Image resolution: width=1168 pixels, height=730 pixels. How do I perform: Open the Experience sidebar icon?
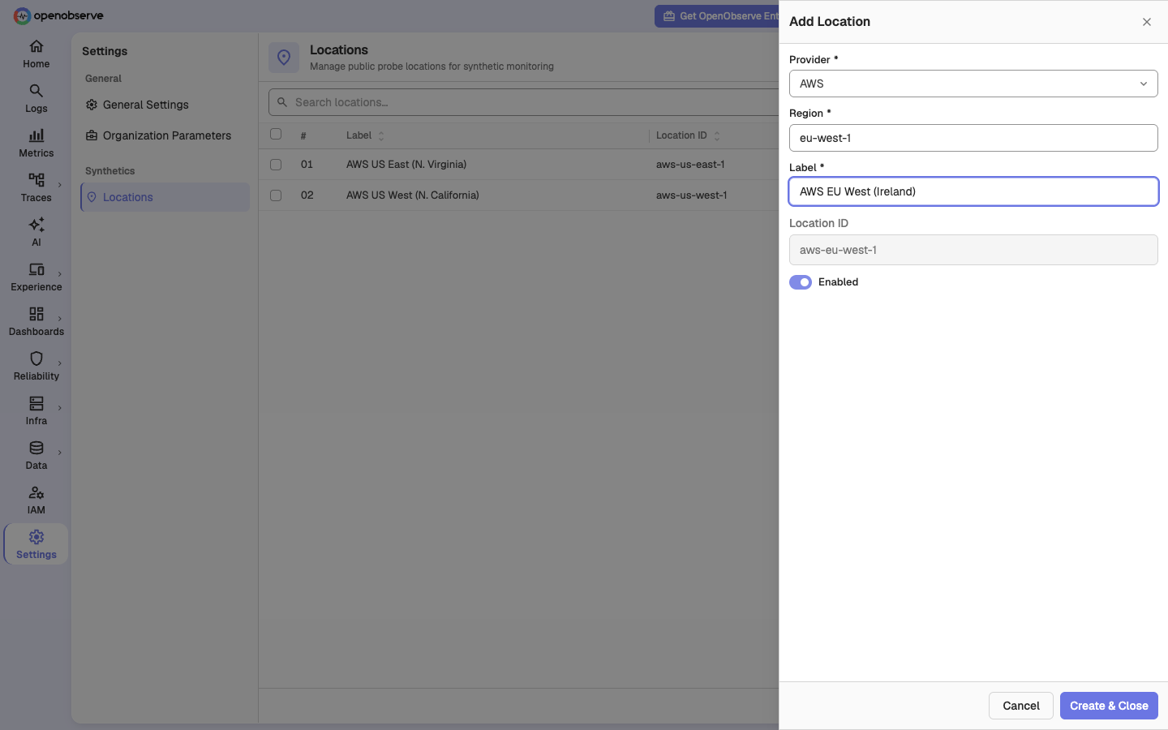[x=36, y=269]
